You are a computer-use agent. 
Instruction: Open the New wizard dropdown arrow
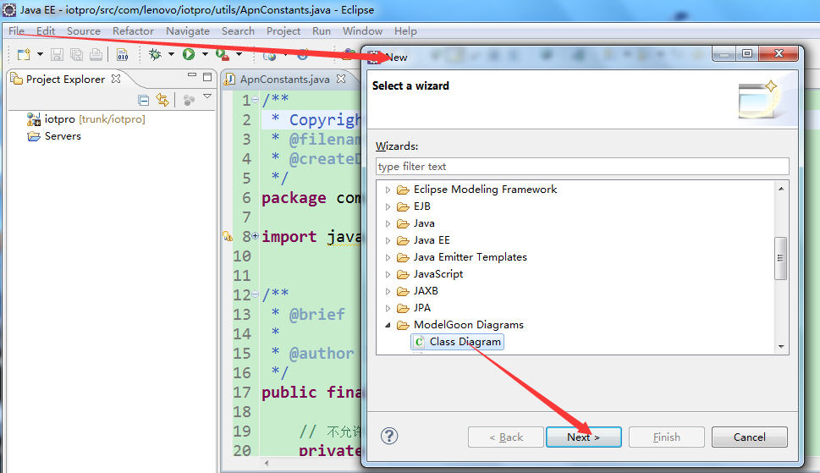(40, 54)
